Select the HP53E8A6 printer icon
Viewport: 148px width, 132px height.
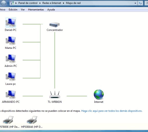click(x=32, y=120)
